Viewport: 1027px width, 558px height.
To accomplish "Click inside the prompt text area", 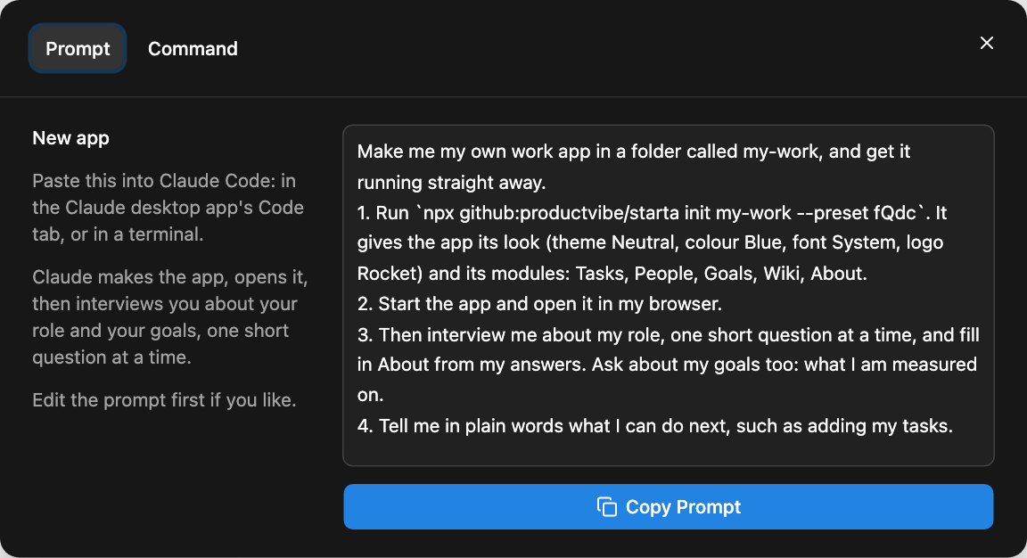I will pos(668,295).
